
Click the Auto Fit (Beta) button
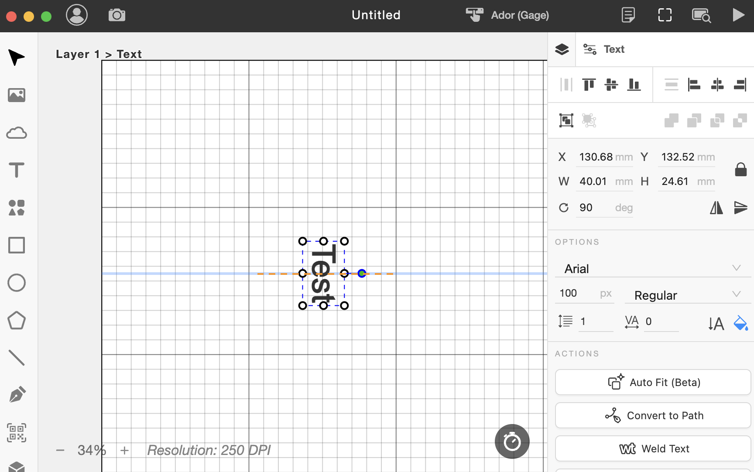click(x=653, y=382)
